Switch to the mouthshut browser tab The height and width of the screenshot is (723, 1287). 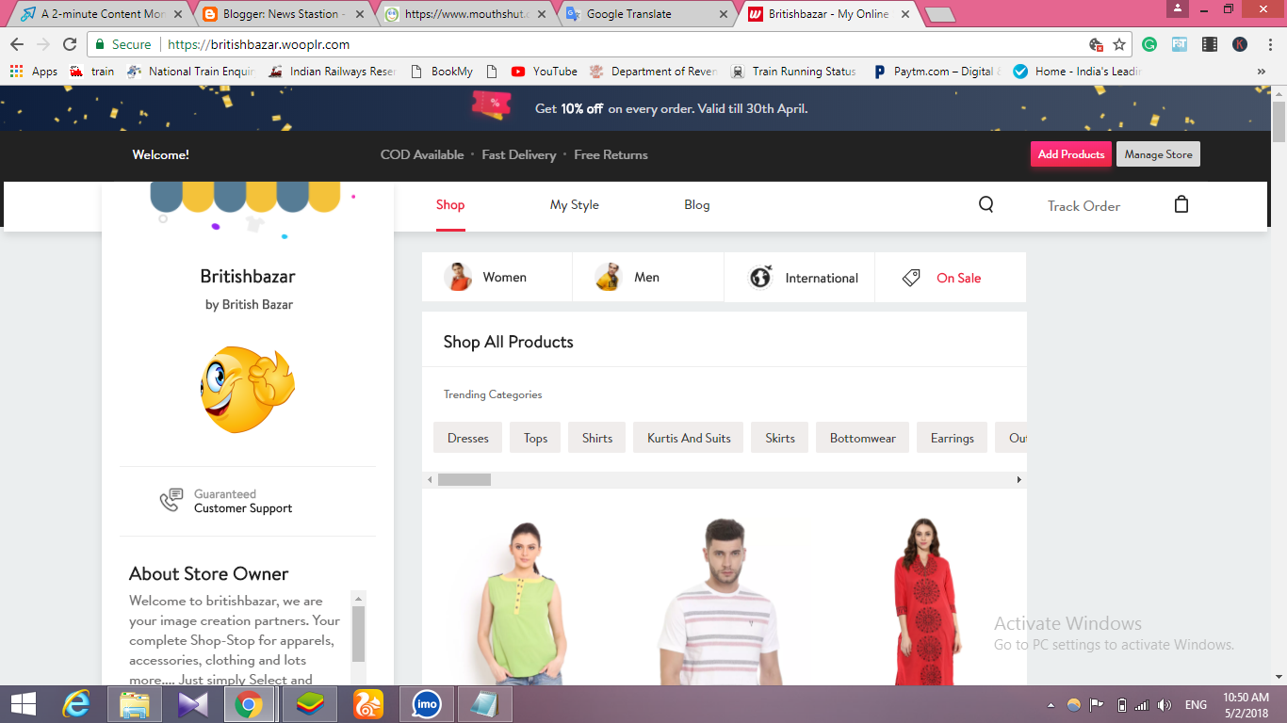click(x=464, y=14)
